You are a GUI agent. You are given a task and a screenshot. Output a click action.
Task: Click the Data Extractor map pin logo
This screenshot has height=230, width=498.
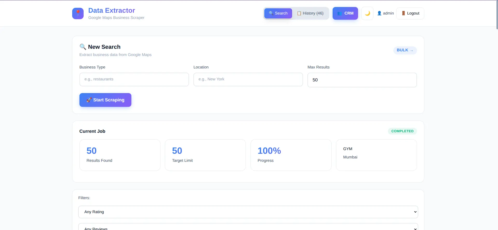[78, 13]
